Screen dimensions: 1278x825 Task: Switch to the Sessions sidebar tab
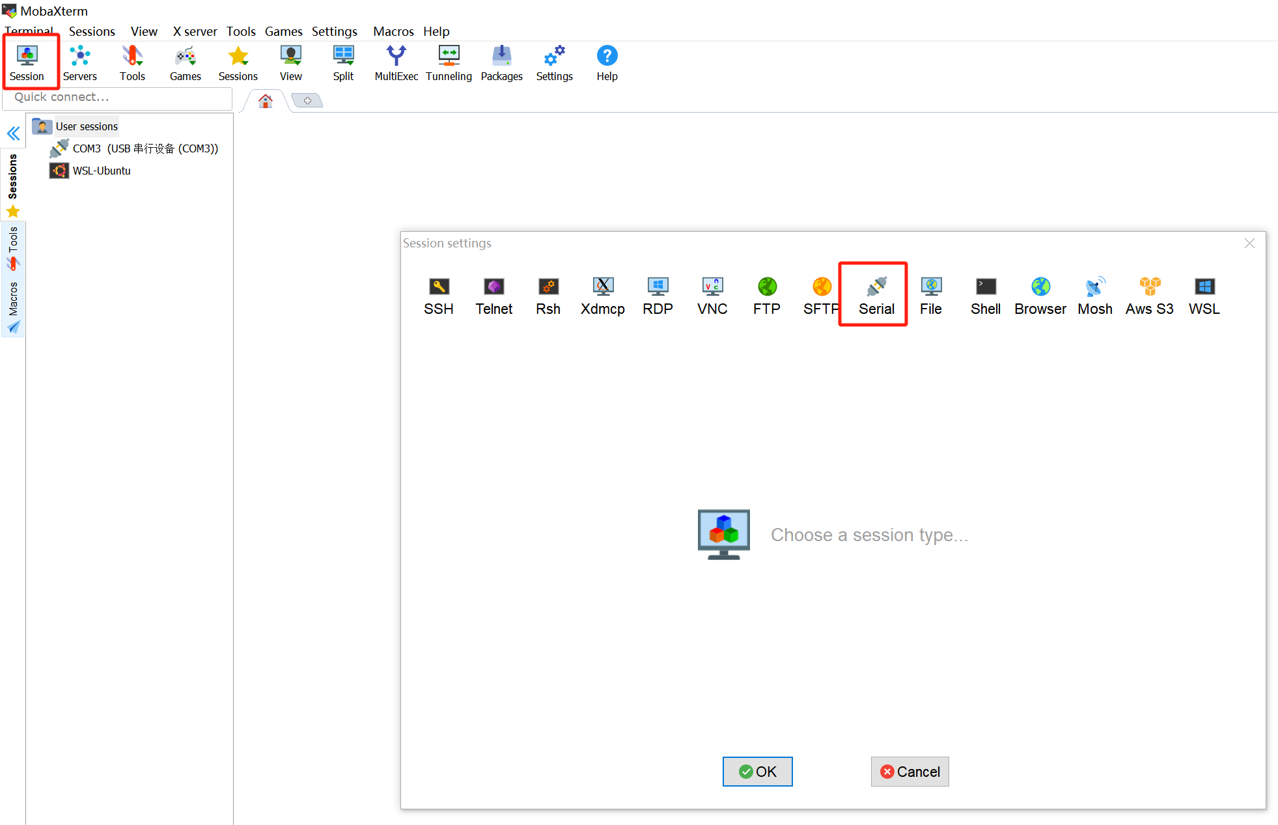coord(13,185)
